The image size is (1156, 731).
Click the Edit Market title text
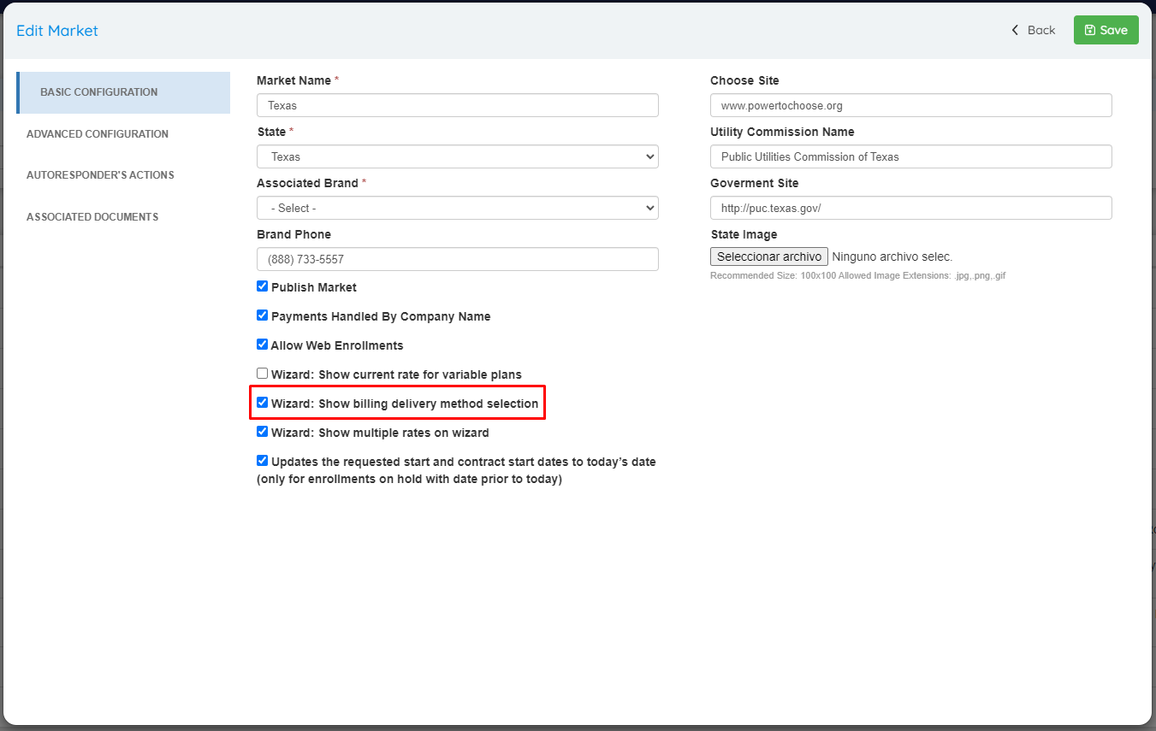click(x=57, y=31)
